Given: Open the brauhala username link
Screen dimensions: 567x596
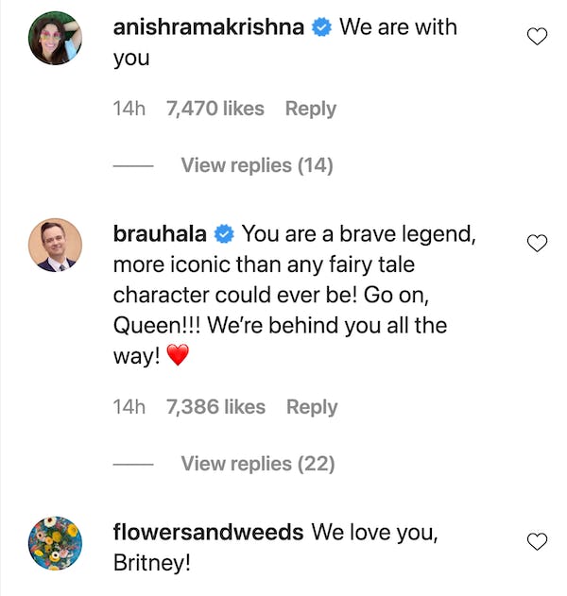Looking at the screenshot, I should [x=160, y=232].
